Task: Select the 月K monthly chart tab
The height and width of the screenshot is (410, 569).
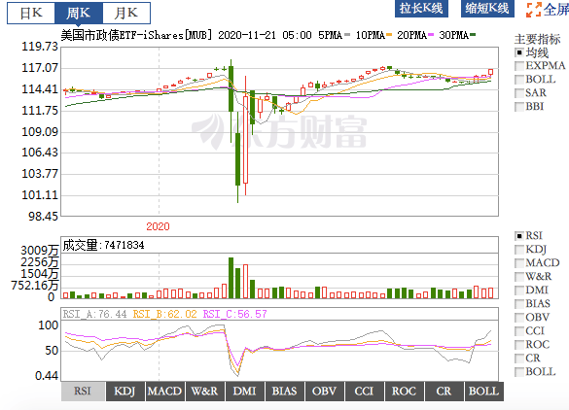Action: pos(125,13)
